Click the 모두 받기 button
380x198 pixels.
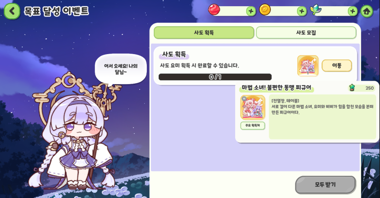pos(325,185)
